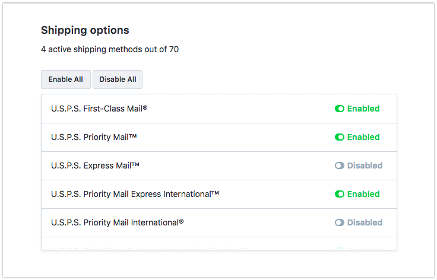Screen dimensions: 437x280
Task: Click the partially hidden row at list bottom
Action: click(x=218, y=244)
